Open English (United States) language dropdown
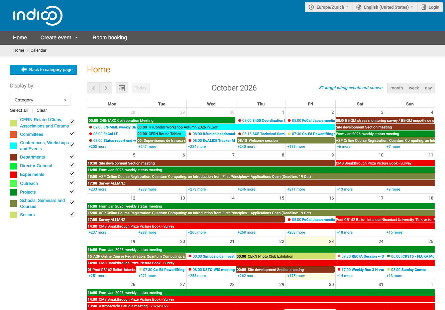445x310 pixels. click(385, 7)
